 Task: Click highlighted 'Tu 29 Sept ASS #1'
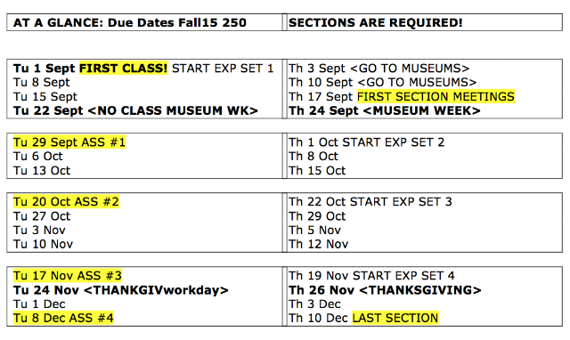point(69,142)
